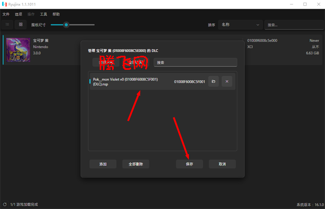Click the game version 3.0.0 text
This screenshot has height=209, width=325.
37,53
